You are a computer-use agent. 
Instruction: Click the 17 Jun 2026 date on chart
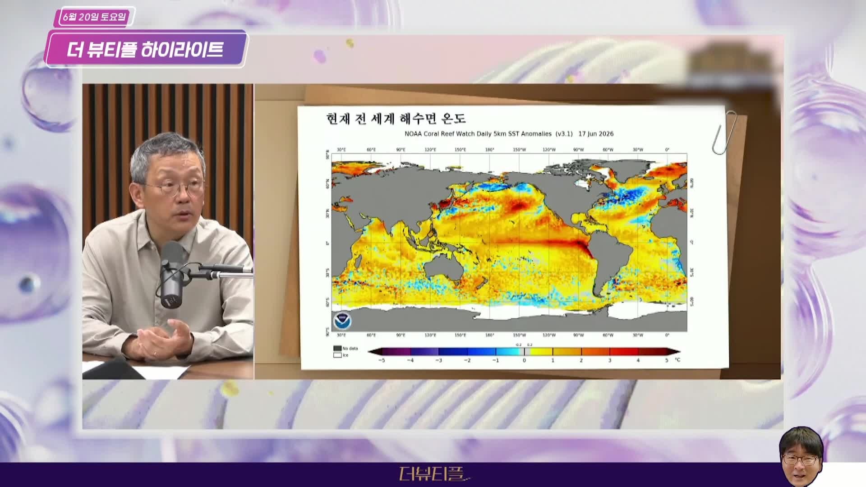click(596, 134)
